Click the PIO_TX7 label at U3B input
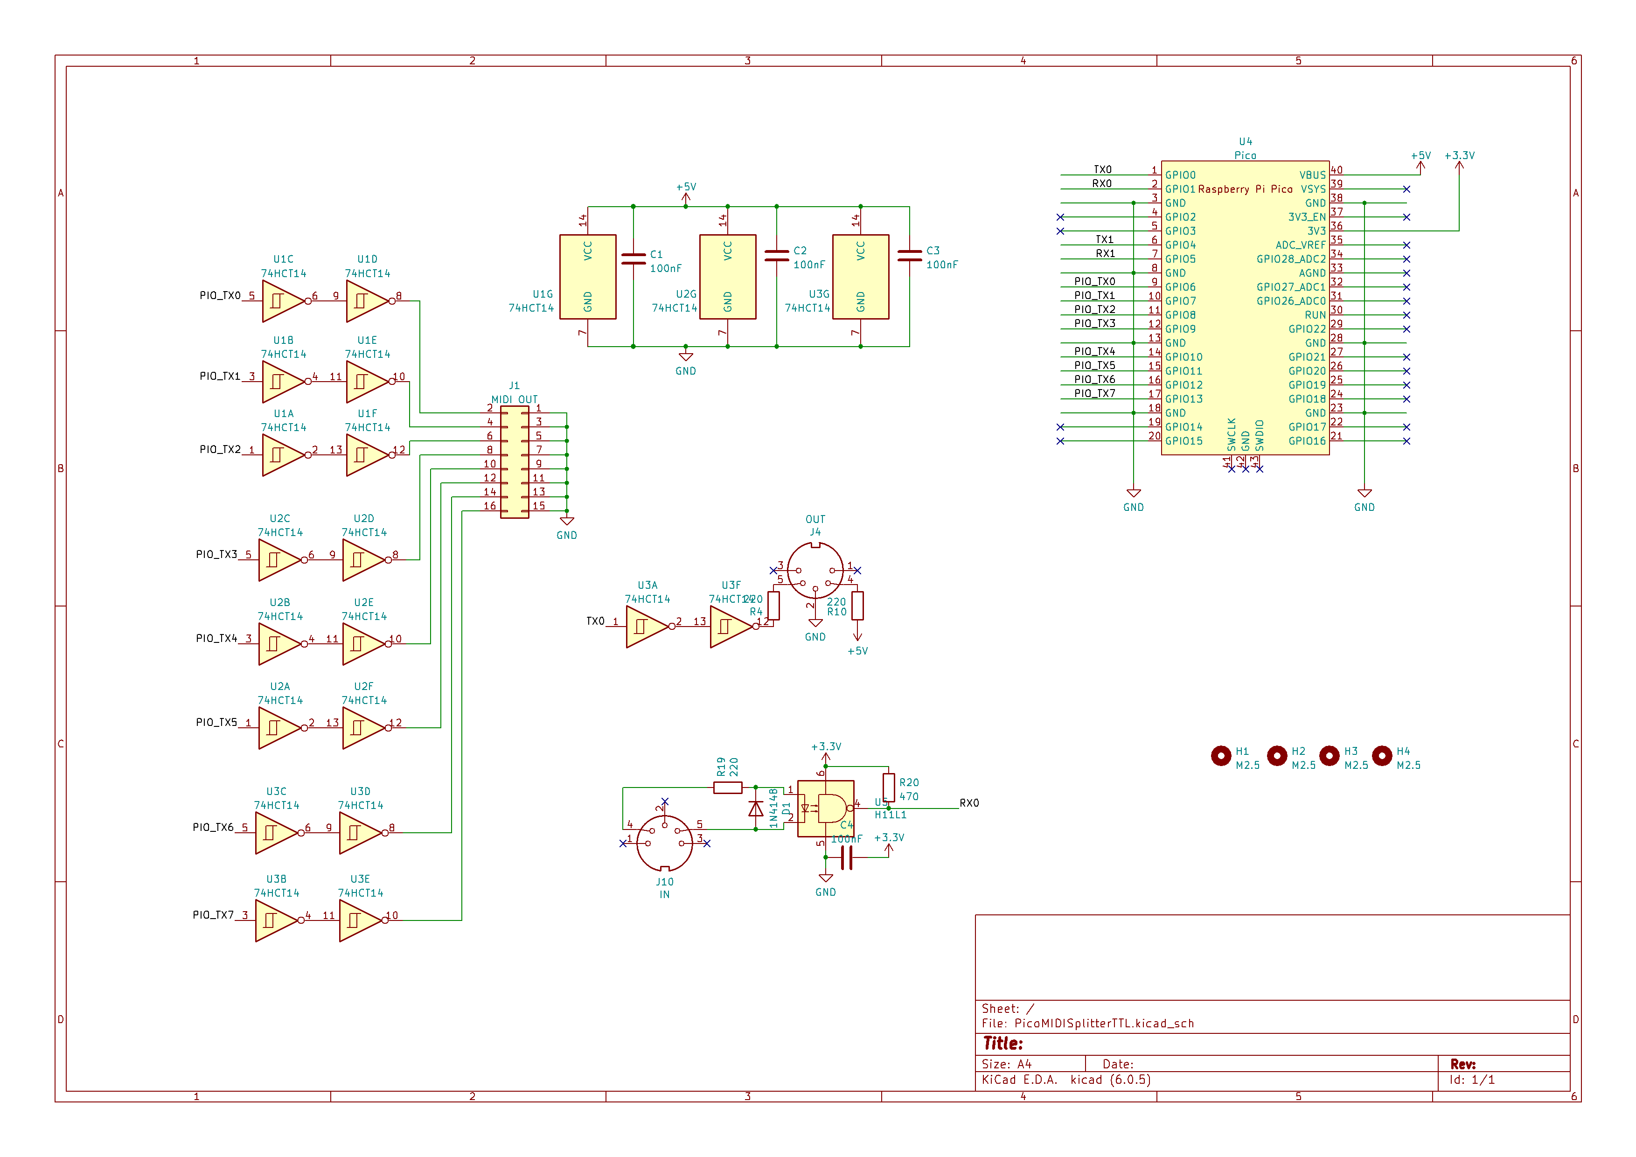The height and width of the screenshot is (1157, 1636). pos(213,915)
